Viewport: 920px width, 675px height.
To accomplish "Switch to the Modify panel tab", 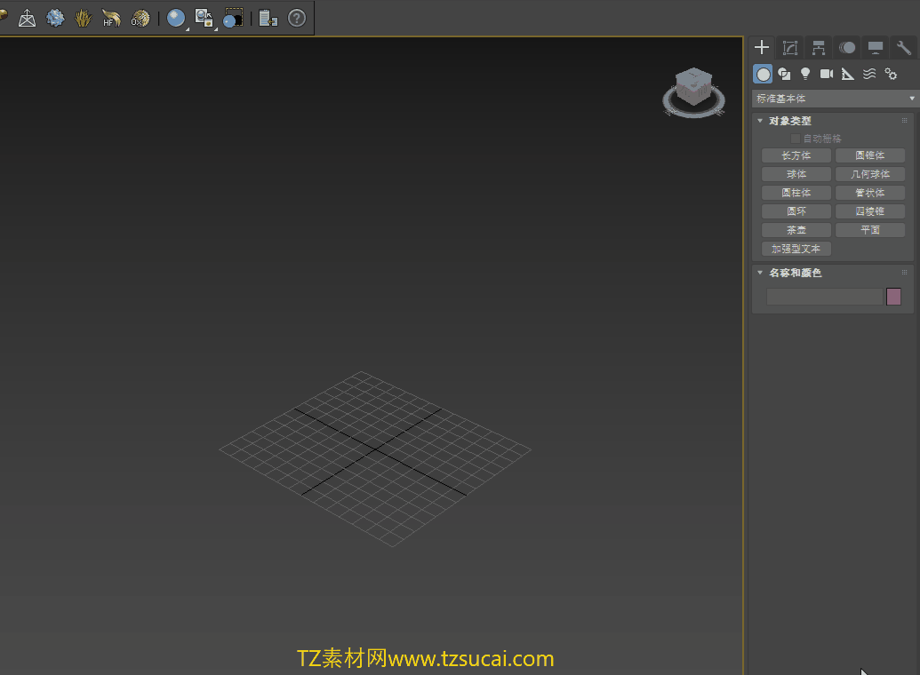I will [790, 47].
